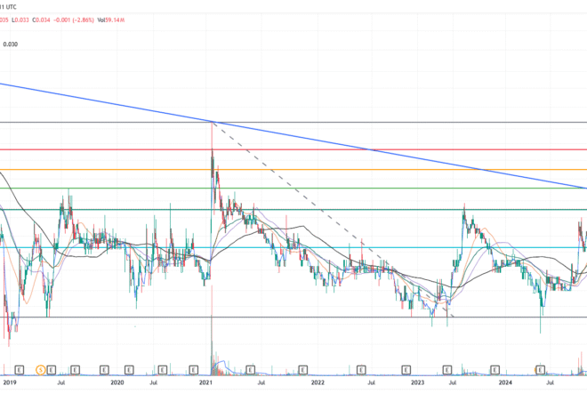
Task: Open the earnings marker just before Jul 2022
Action: coord(362,369)
